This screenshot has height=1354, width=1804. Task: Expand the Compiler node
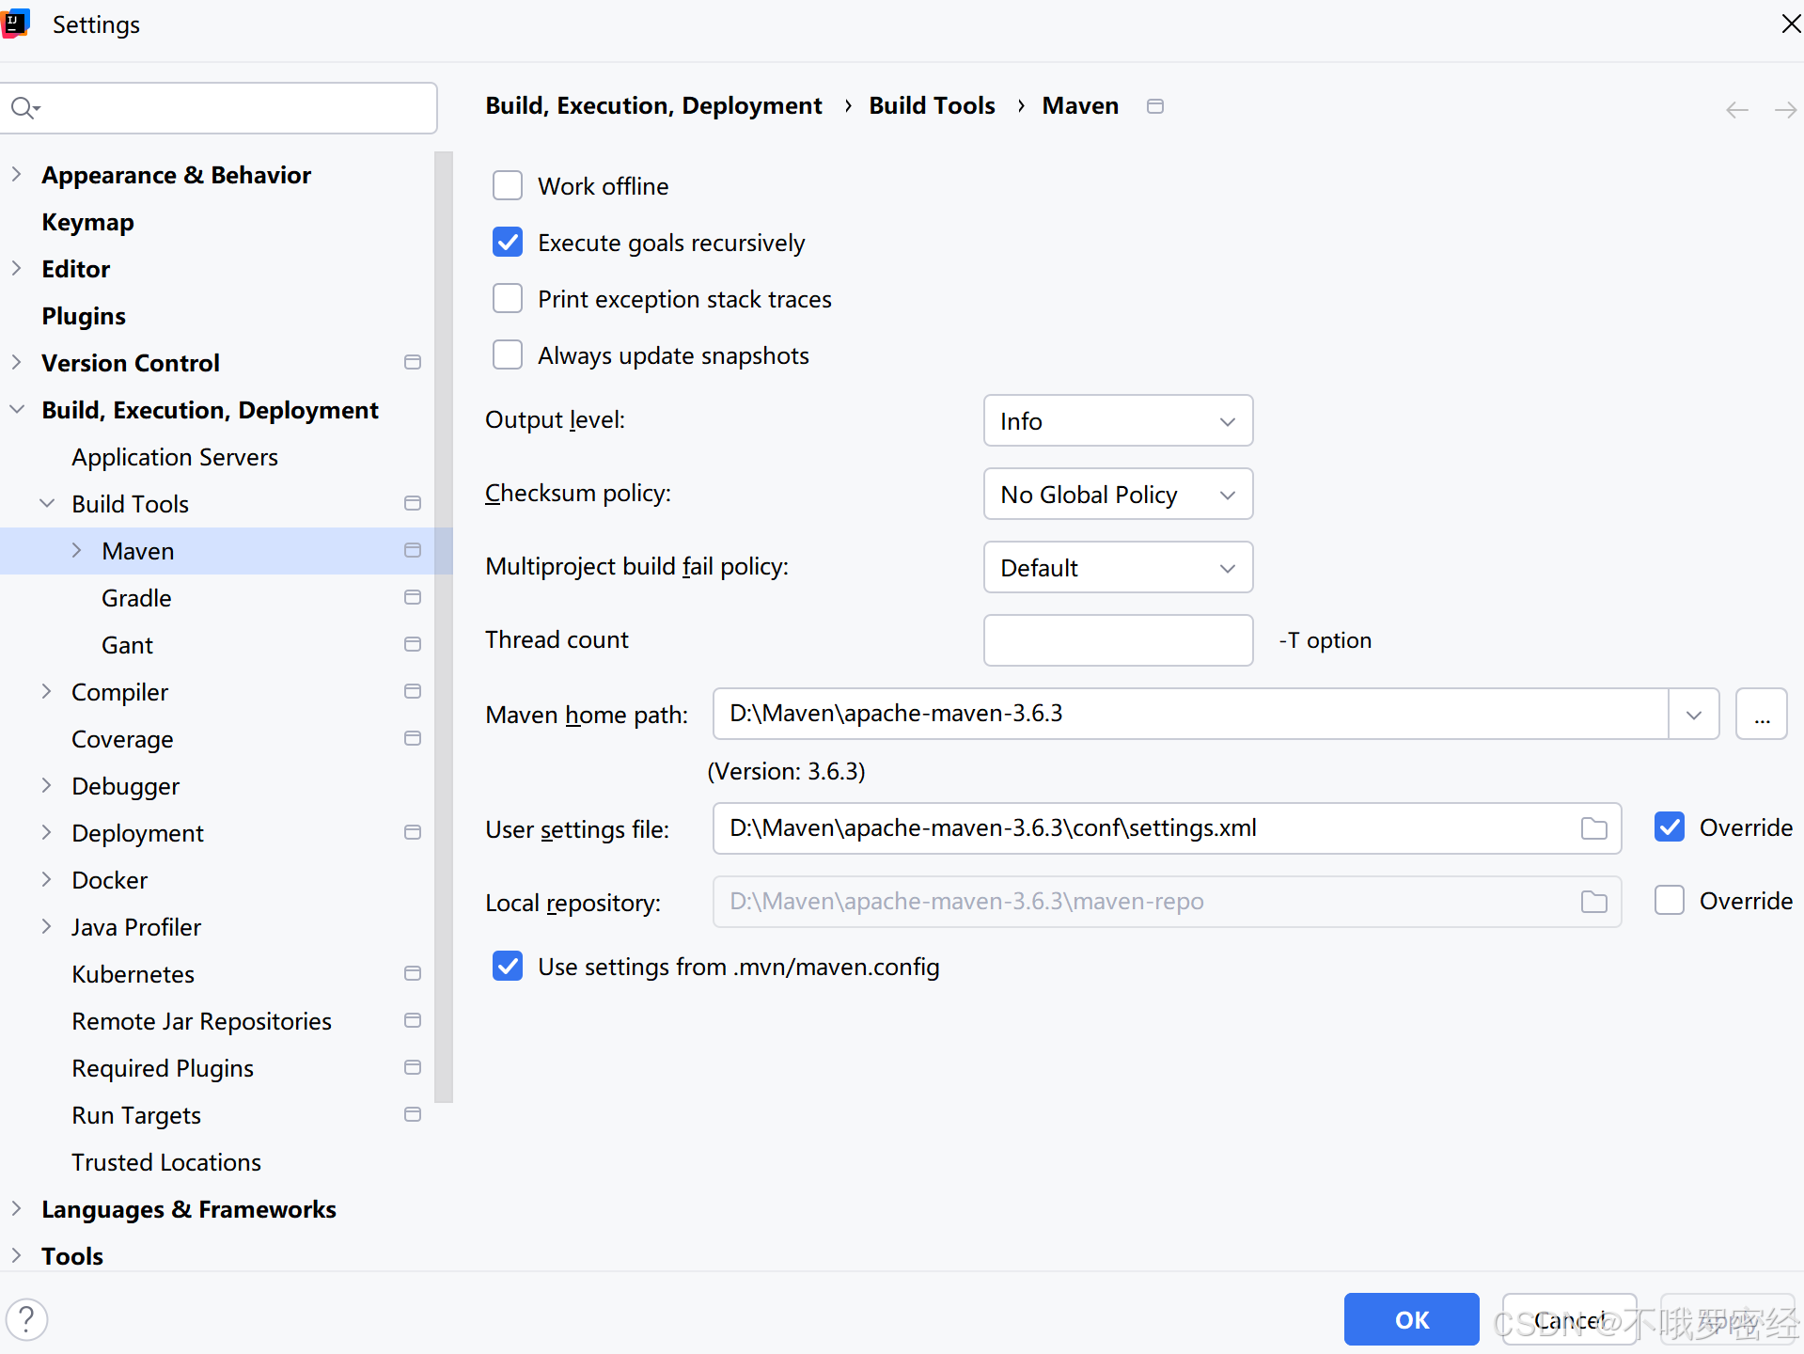[x=46, y=691]
